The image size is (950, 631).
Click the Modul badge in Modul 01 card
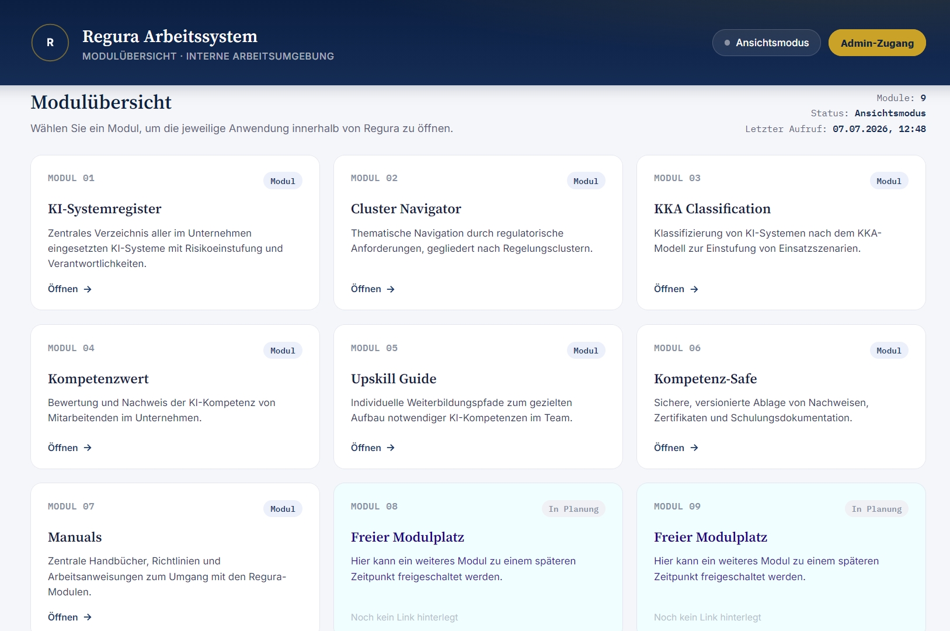[283, 181]
